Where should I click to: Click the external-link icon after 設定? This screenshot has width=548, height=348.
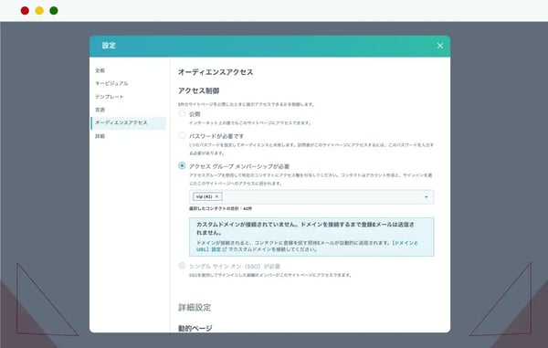[x=225, y=249]
